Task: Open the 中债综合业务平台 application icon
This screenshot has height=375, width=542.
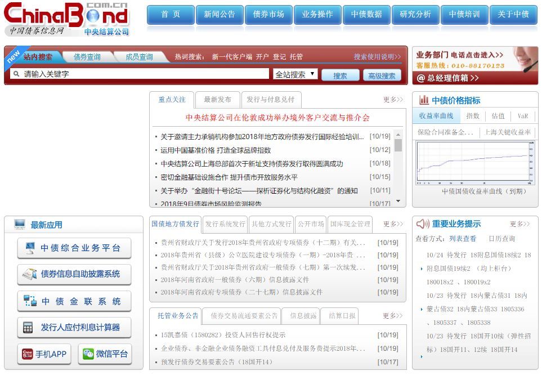Action: [x=74, y=248]
